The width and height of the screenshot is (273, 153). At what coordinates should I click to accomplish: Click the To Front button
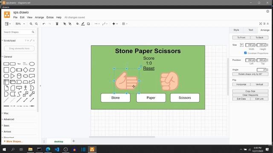point(241,37)
